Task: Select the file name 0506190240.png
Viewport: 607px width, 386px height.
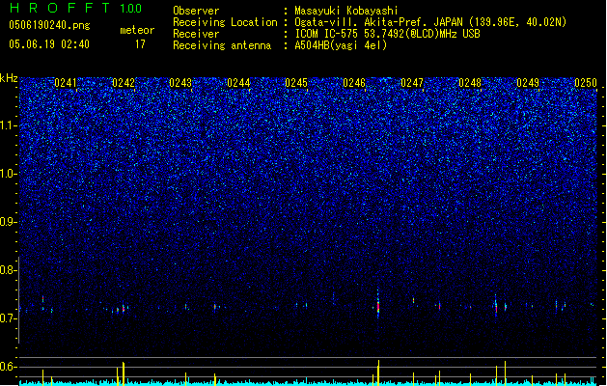Action: tap(49, 25)
